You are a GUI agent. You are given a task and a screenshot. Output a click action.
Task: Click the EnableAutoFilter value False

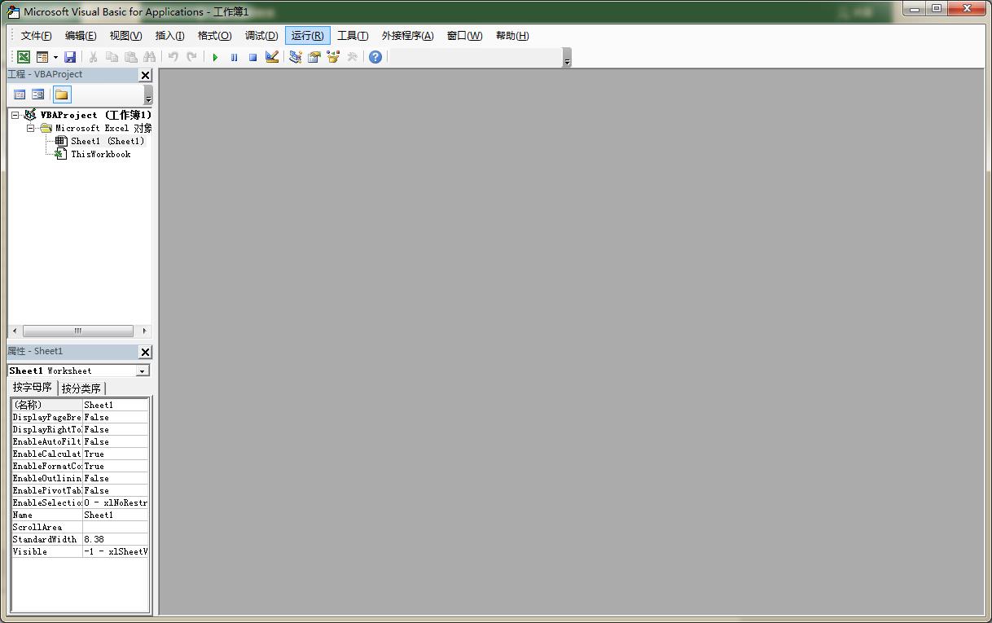coord(116,441)
